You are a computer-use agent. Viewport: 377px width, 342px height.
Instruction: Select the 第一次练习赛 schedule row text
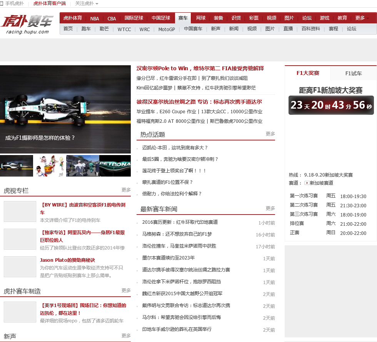[x=304, y=196]
